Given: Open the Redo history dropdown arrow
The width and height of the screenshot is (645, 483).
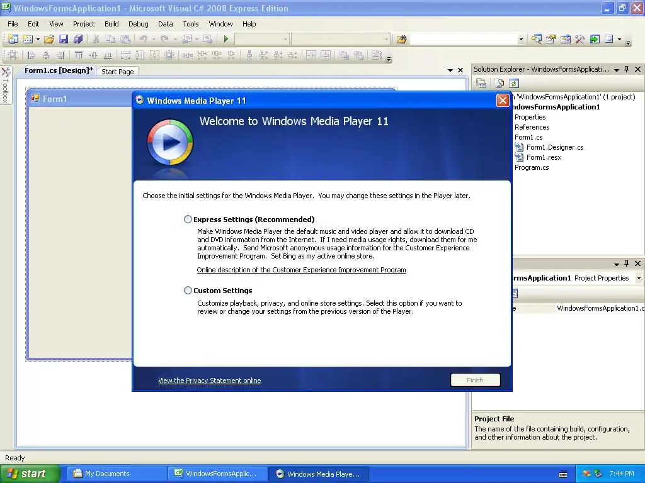Looking at the screenshot, I should click(x=175, y=39).
